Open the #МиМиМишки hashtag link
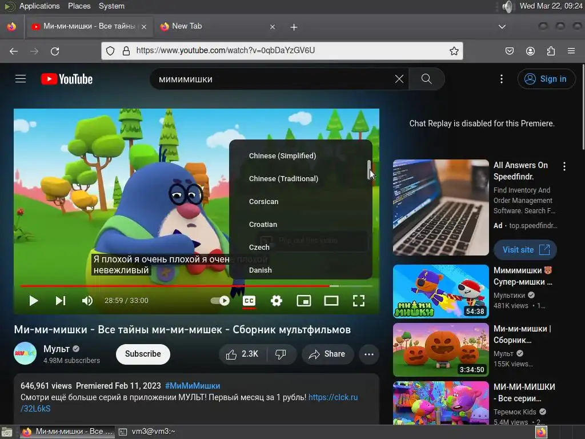The width and height of the screenshot is (585, 439). (193, 386)
